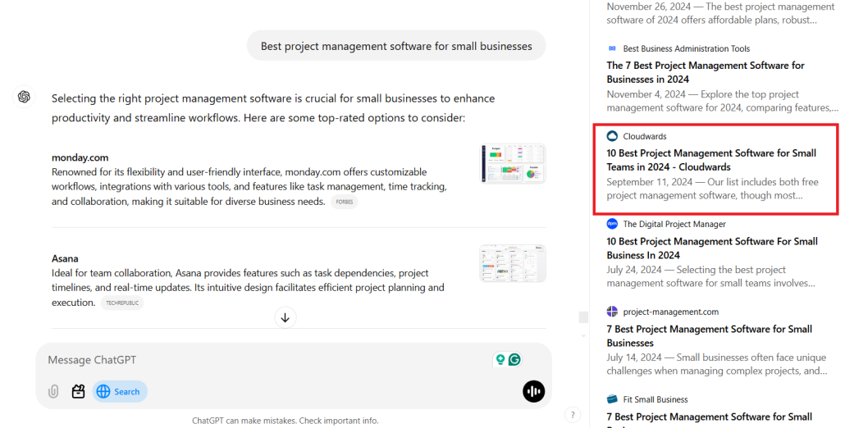The height and width of the screenshot is (428, 845).
Task: Open the help question mark button
Action: [573, 415]
